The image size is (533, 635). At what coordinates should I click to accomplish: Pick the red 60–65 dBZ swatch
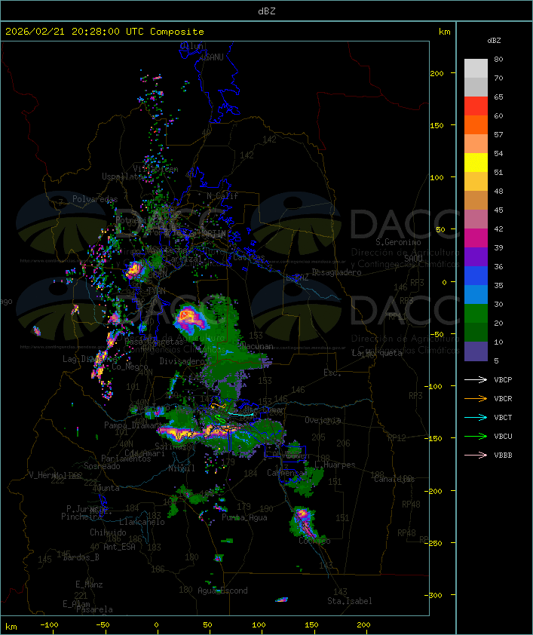476,106
